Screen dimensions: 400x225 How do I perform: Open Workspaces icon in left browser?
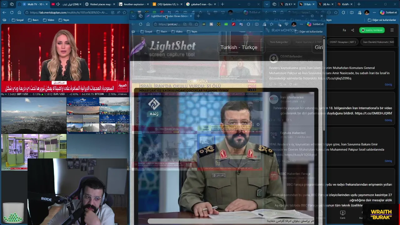(12, 4)
